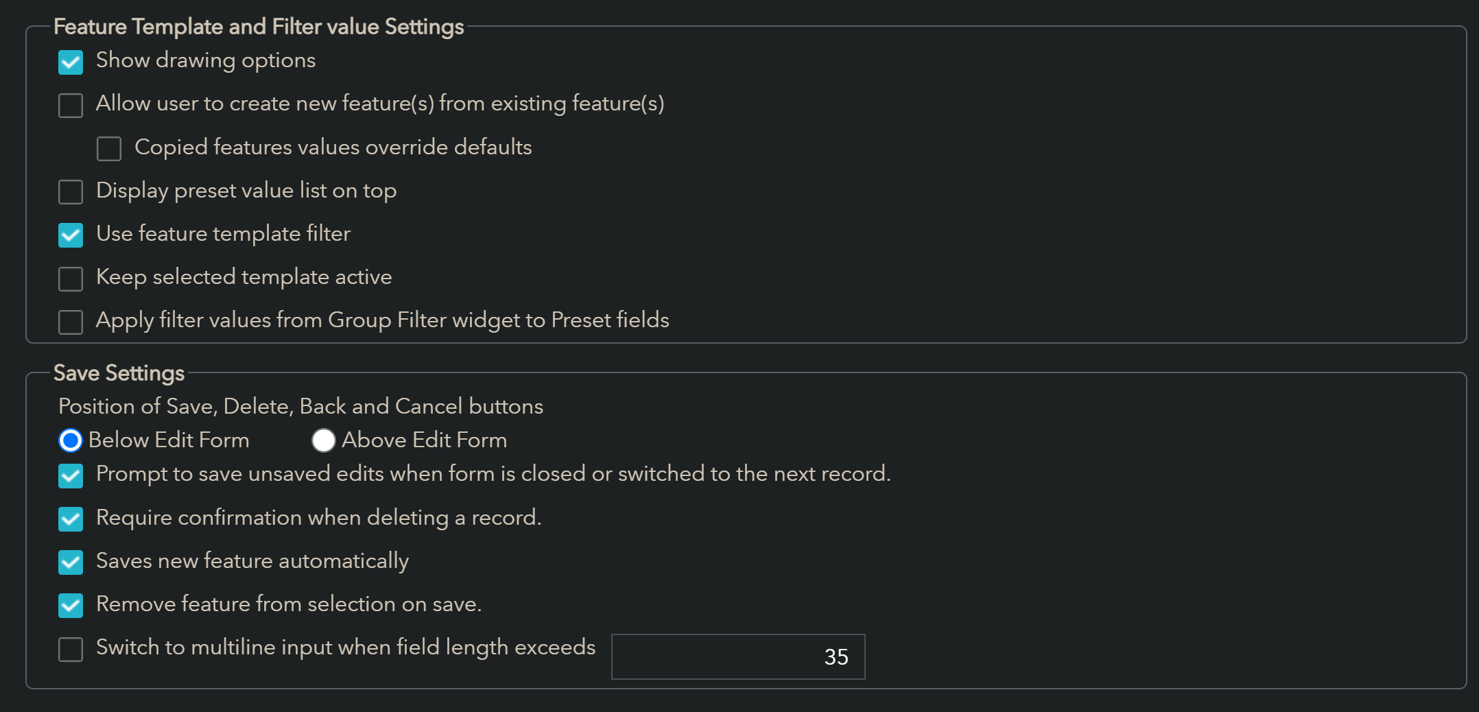Click the Keep selected template active label
The image size is (1479, 712).
pos(244,277)
